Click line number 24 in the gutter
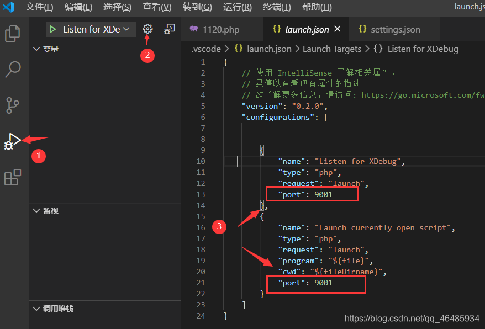 (201, 316)
